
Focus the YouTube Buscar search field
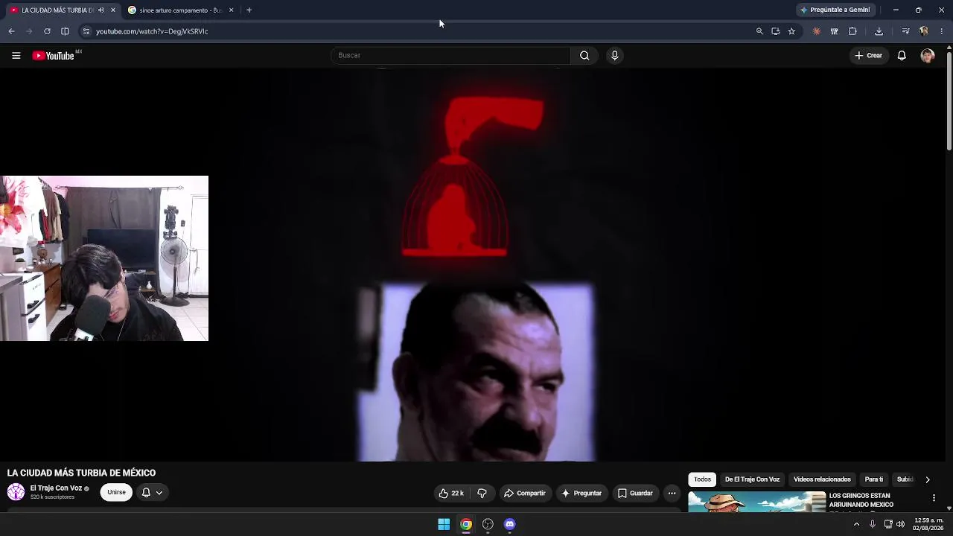[x=450, y=55]
